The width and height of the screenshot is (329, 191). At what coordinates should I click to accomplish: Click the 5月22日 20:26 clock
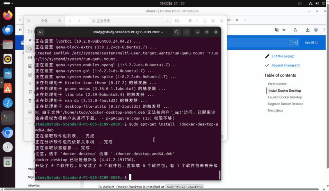[x=172, y=3]
